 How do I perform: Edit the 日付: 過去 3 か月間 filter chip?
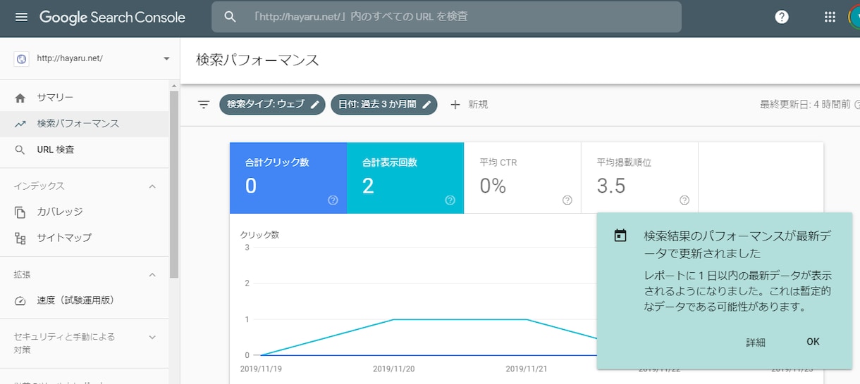[x=384, y=104]
